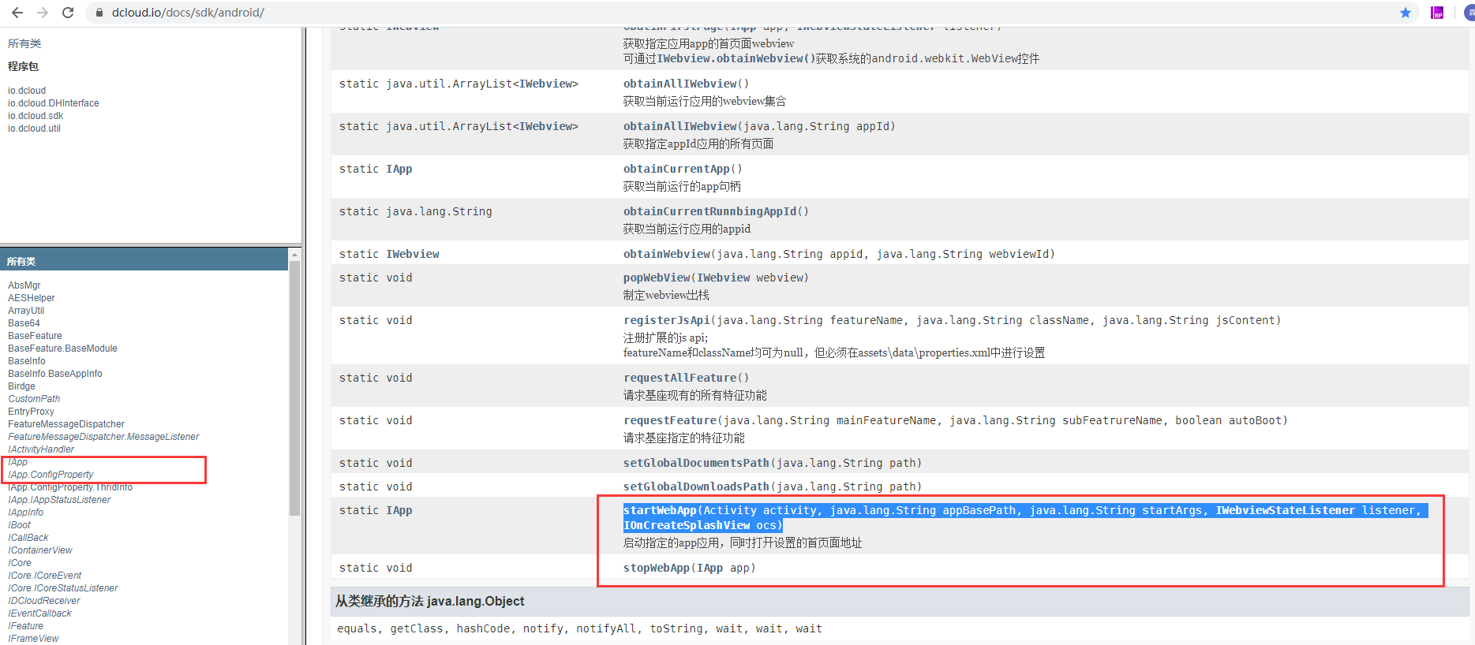Image resolution: width=1475 pixels, height=645 pixels.
Task: Click the browser forward arrow
Action: (x=43, y=13)
